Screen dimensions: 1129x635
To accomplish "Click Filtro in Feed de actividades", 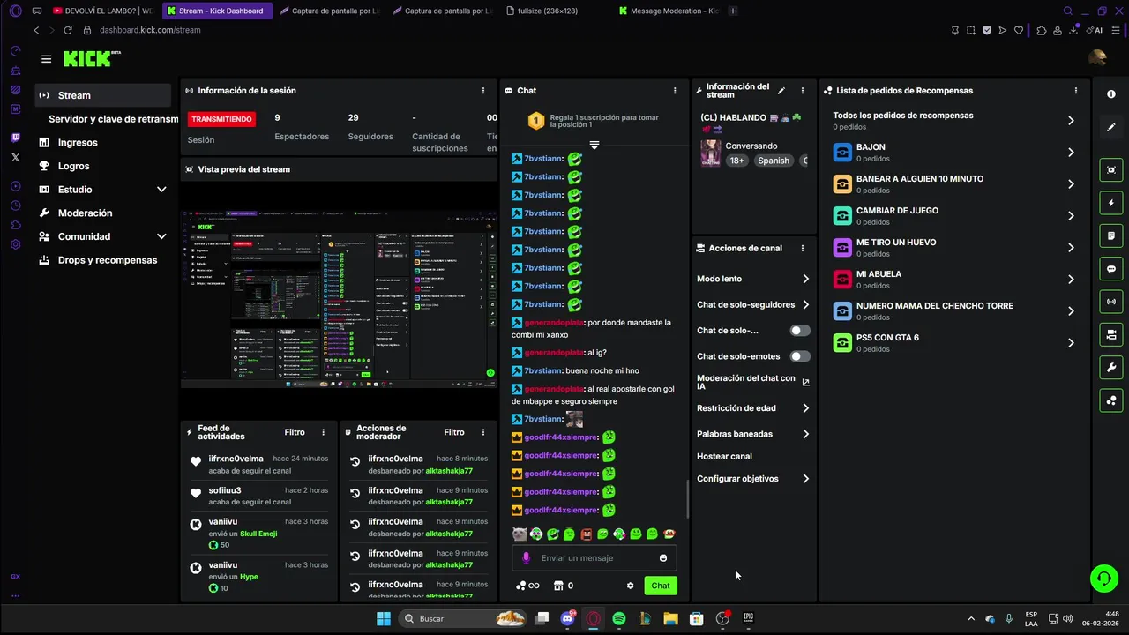I will [295, 432].
